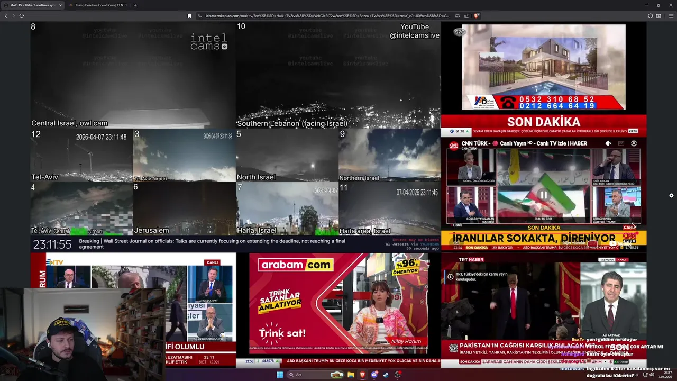This screenshot has height=381, width=677.
Task: Select the Southern Lebanon camera feed
Action: tap(338, 75)
